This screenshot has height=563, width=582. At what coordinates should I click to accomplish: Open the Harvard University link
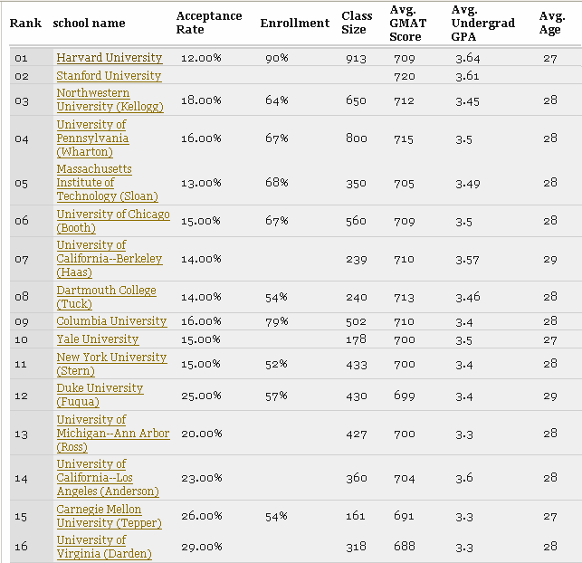tap(109, 58)
